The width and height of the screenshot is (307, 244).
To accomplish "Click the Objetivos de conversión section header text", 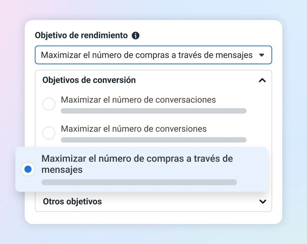I will click(x=89, y=80).
